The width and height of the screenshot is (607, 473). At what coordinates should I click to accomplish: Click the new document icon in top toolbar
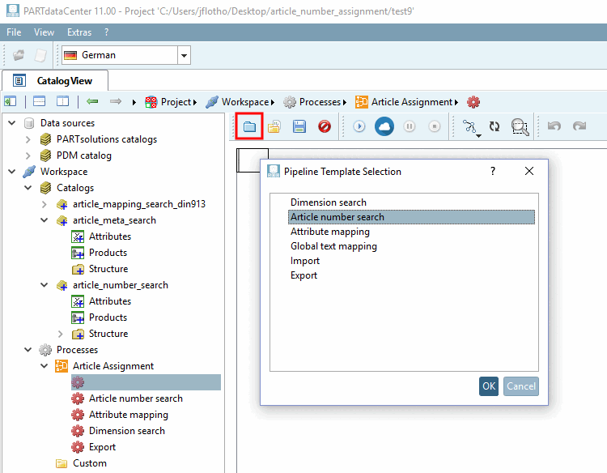click(40, 55)
